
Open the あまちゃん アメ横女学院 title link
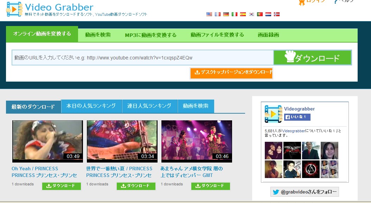coord(192,172)
